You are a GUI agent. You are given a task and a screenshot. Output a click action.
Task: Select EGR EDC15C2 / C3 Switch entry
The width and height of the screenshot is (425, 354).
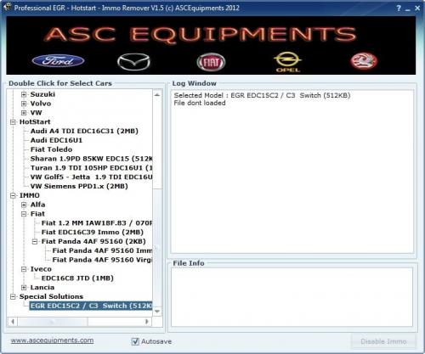(x=91, y=306)
